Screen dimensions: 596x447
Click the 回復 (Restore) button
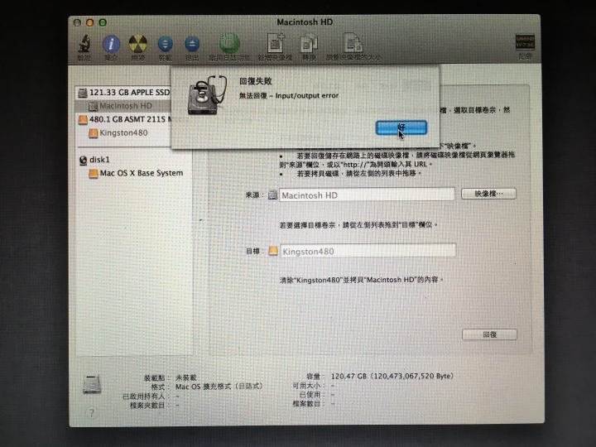click(489, 335)
